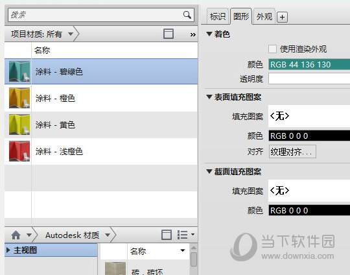Open the home icon dropdown arrow
The image size is (350, 275).
(x=29, y=235)
